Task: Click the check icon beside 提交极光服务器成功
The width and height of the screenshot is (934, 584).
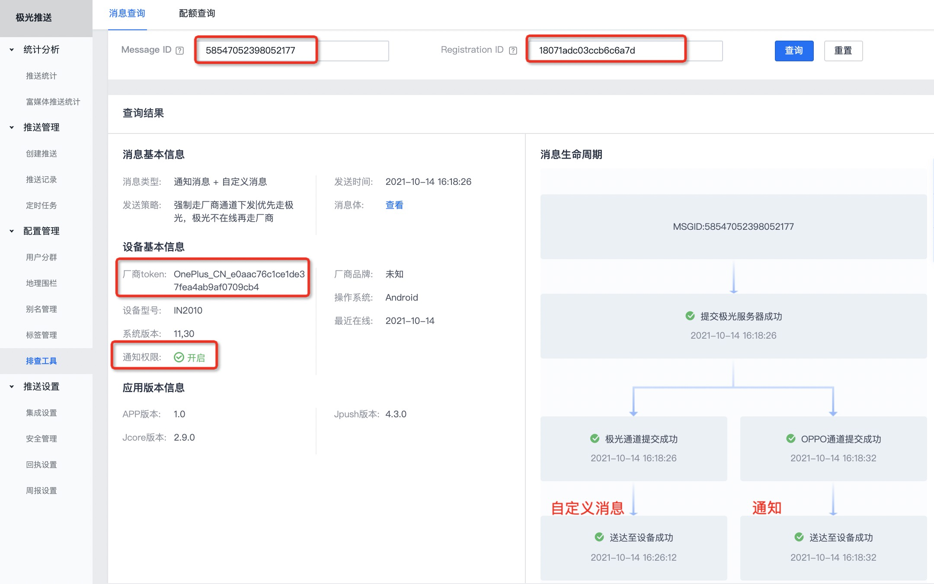Action: (x=690, y=316)
